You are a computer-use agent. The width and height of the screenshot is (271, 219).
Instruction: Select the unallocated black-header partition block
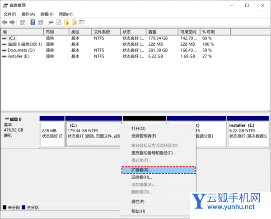(x=145, y=119)
